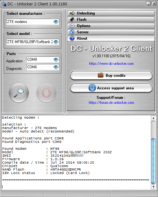The height and width of the screenshot is (197, 158).
Task: Click the 'Found Diagnostics port COM6' log line
Action: coord(32,142)
